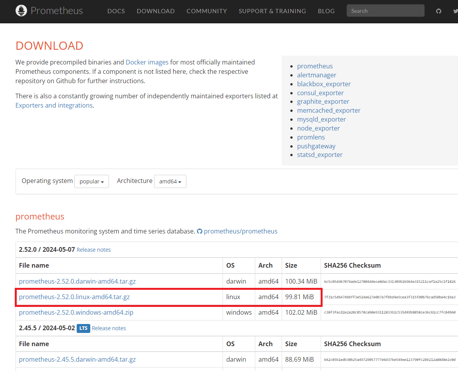Go to the DOWNLOAD navigation item

(x=156, y=11)
